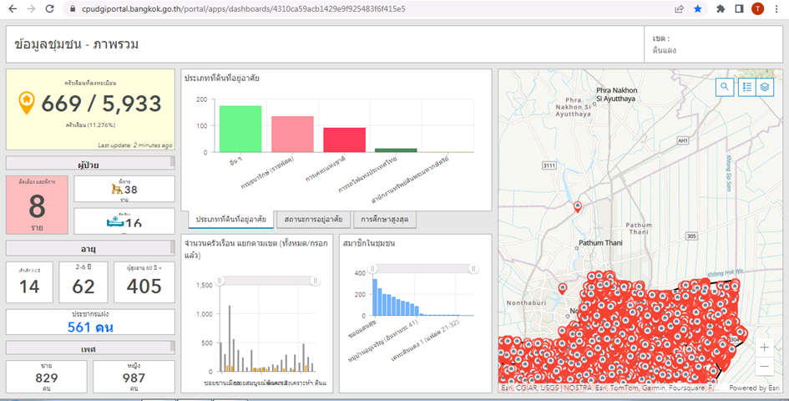789x401 pixels.
Task: Switch to the การศึกษาสูงสุด tab
Action: [384, 220]
